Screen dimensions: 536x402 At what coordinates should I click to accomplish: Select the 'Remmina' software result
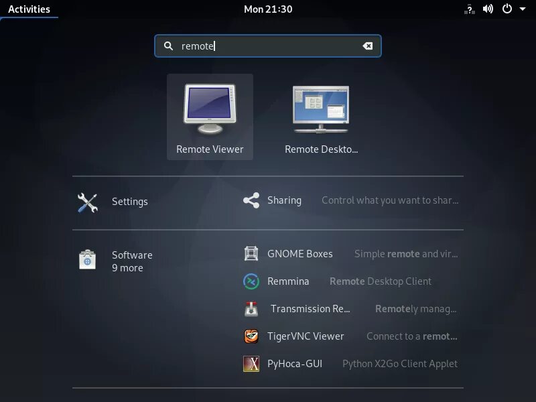coord(288,281)
